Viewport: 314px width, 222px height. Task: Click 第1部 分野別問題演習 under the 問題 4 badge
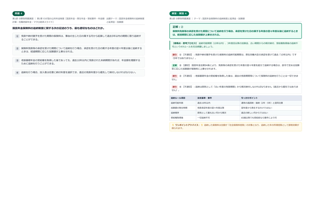coord(23,19)
